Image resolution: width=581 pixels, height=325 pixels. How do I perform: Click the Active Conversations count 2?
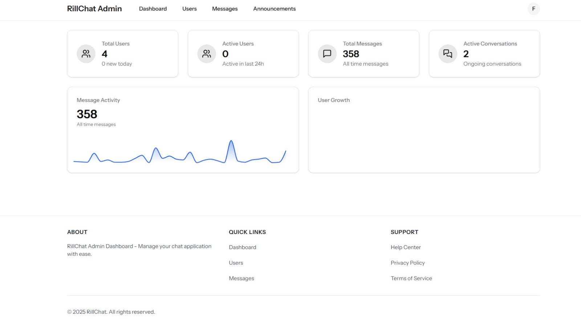466,54
